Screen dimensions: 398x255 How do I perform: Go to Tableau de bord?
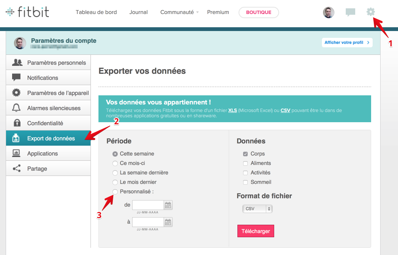point(96,12)
